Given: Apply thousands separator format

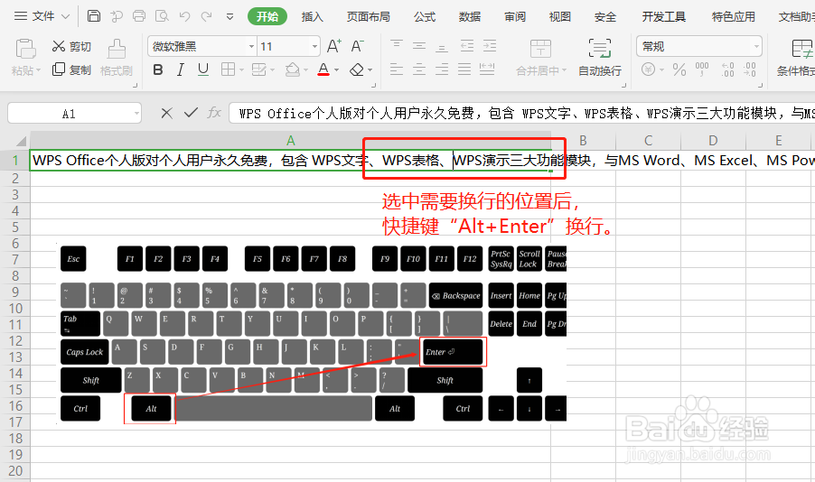Looking at the screenshot, I should click(702, 70).
